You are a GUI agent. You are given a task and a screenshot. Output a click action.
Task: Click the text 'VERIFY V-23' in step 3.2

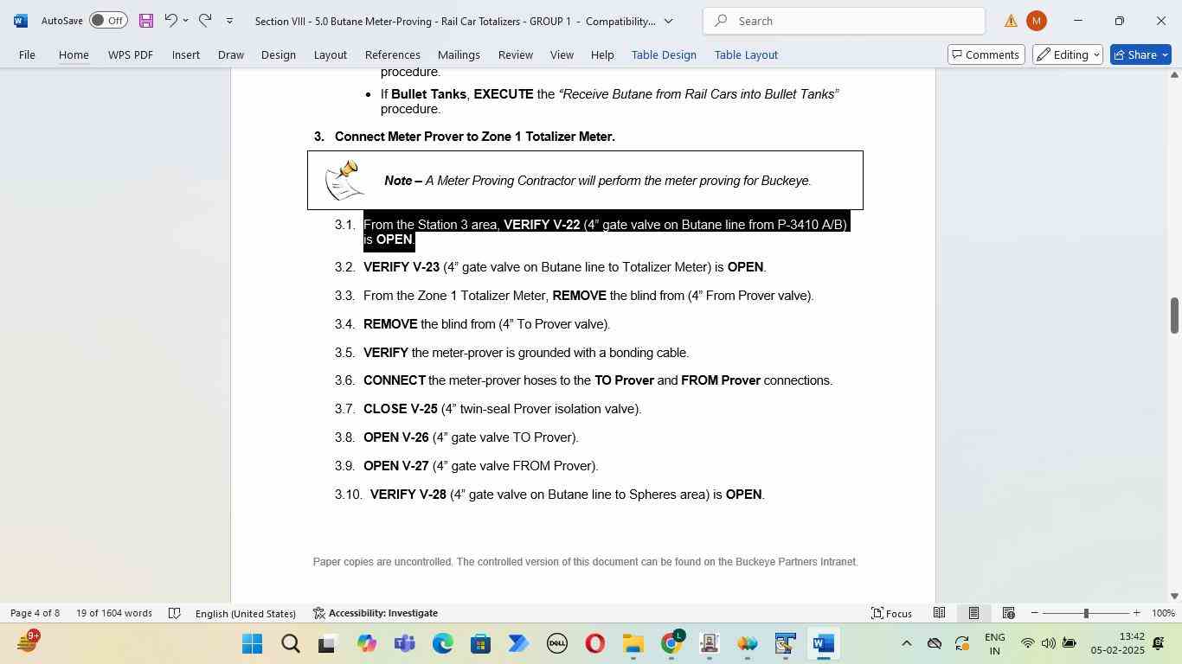401,267
